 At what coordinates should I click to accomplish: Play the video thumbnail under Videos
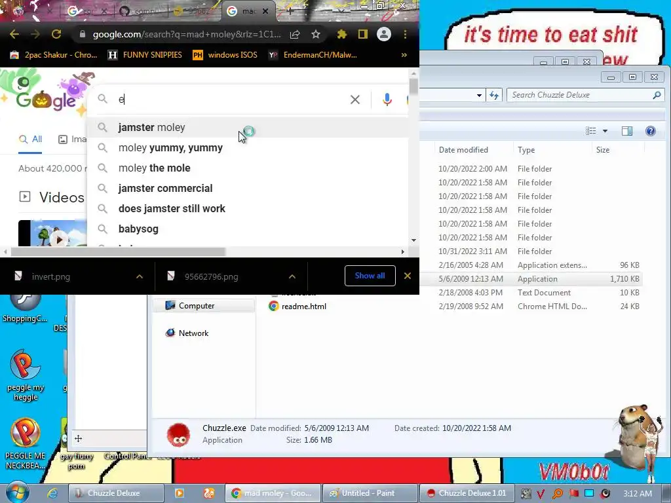(x=52, y=234)
